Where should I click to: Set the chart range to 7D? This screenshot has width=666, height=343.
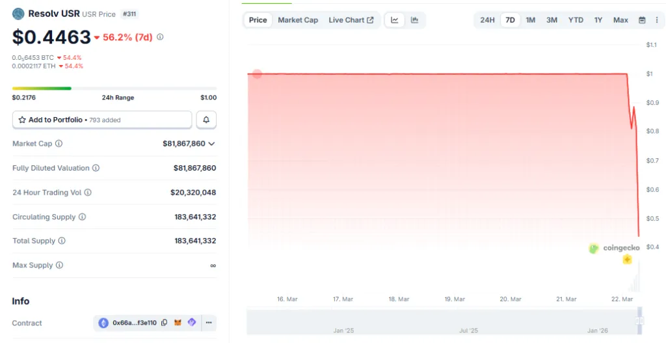(510, 20)
